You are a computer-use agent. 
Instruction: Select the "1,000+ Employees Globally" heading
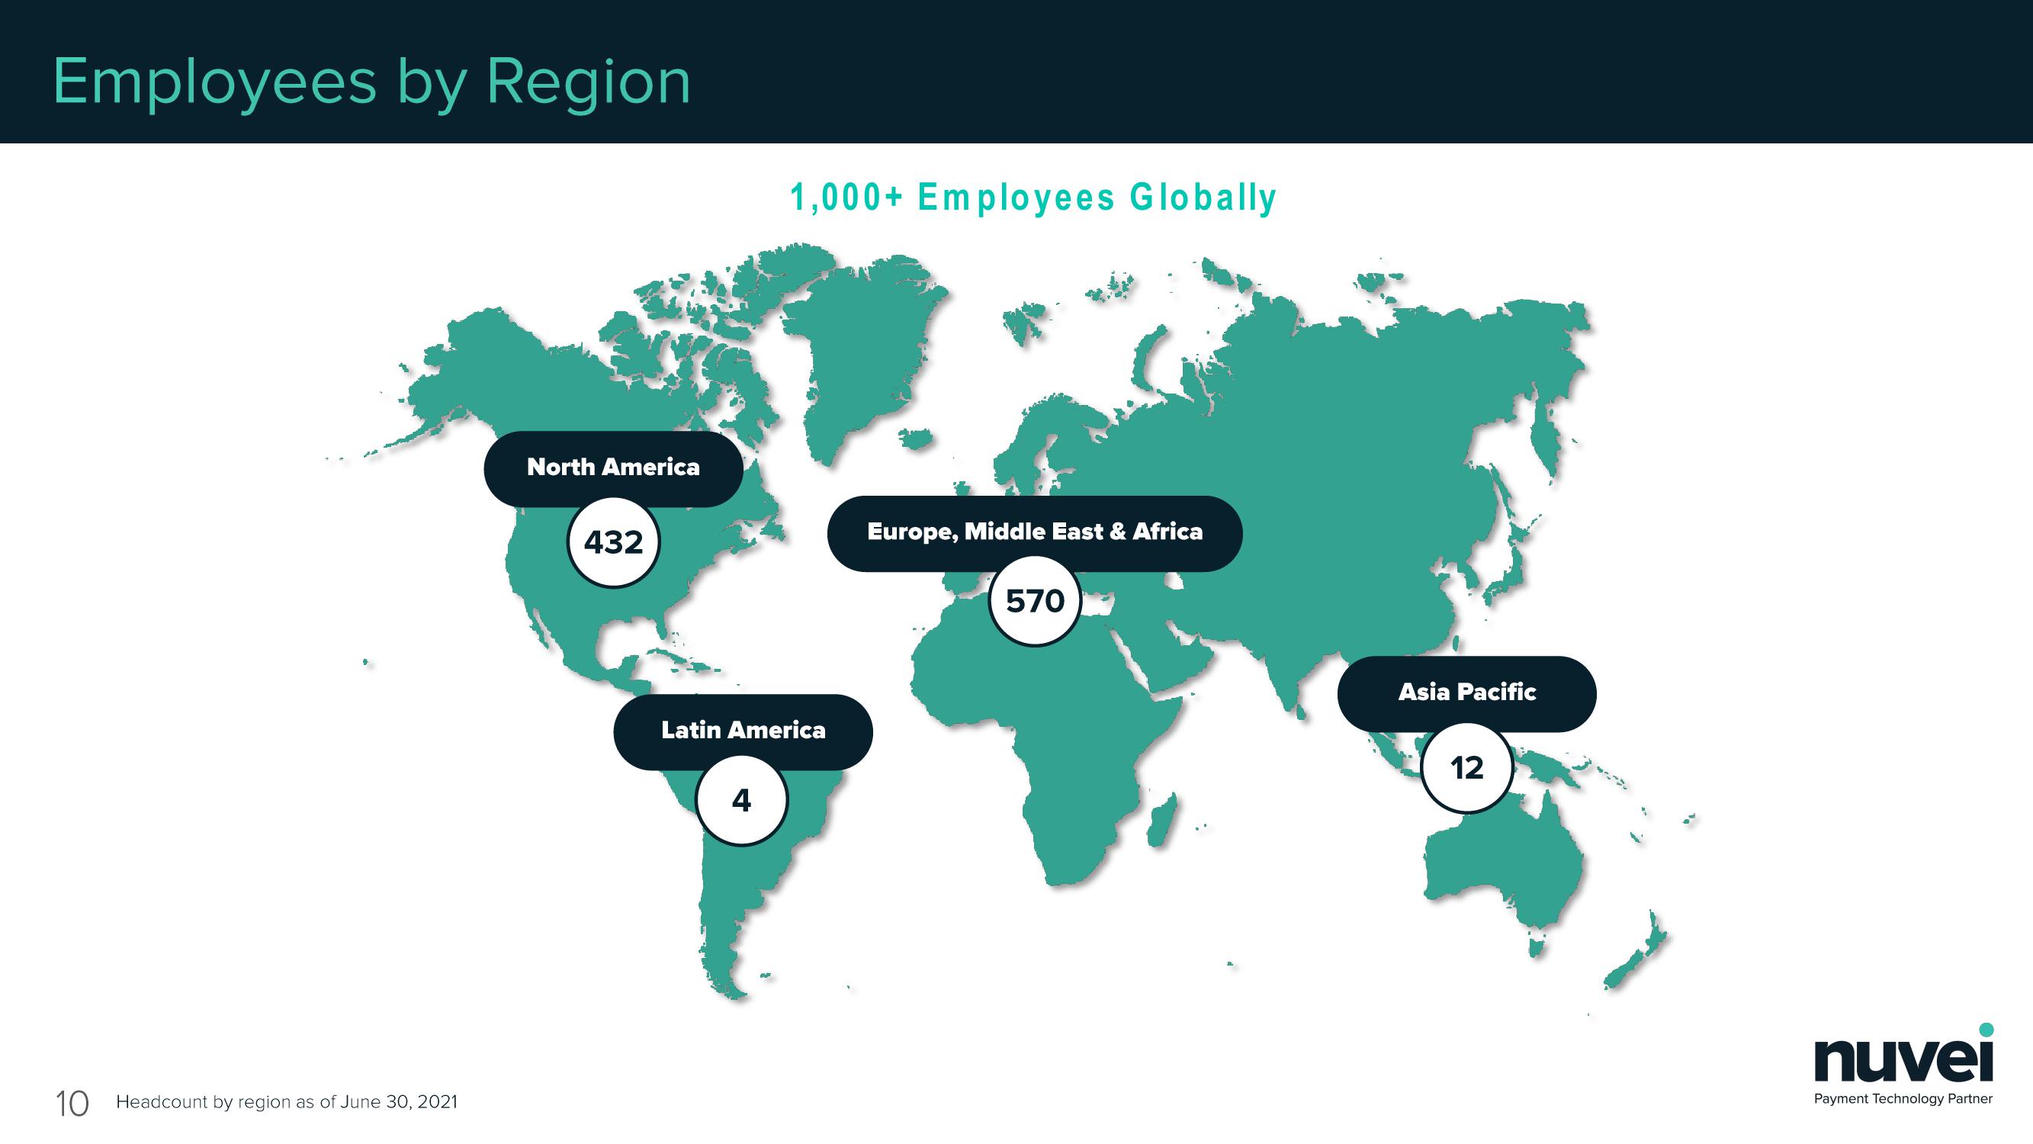1033,198
